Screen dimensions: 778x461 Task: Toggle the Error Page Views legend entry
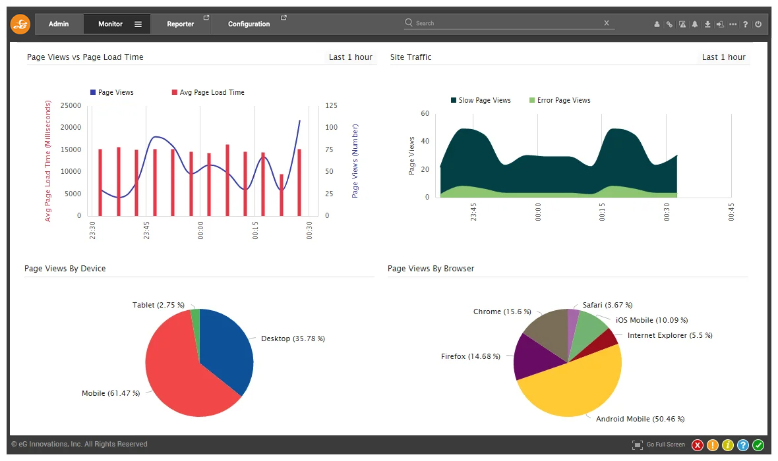point(560,100)
